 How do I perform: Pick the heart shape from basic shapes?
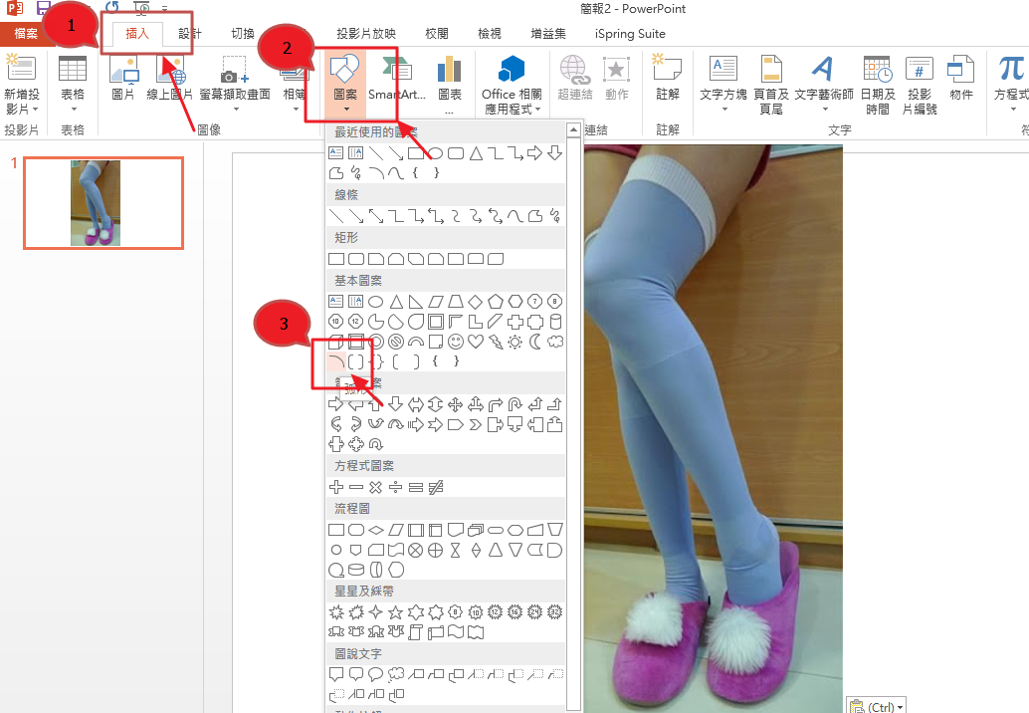[x=475, y=342]
